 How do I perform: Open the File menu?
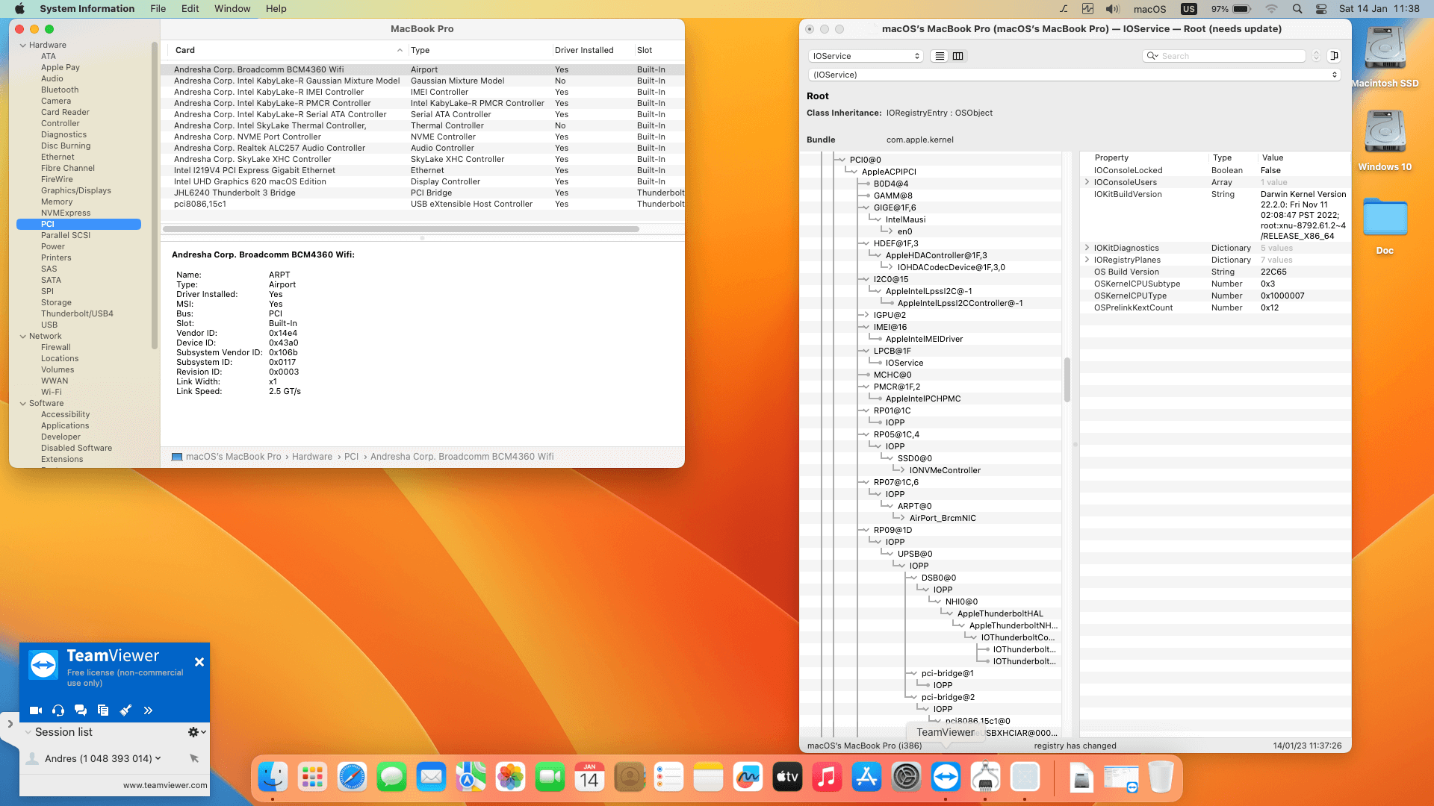coord(158,9)
